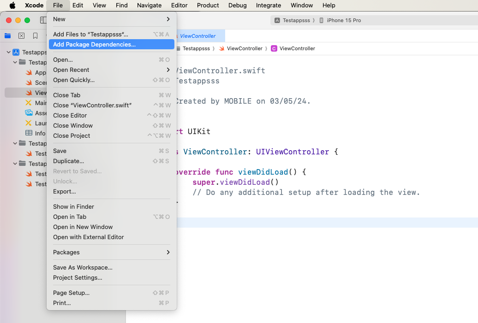Expand the Open Recent submenu
The width and height of the screenshot is (478, 323).
pos(111,70)
